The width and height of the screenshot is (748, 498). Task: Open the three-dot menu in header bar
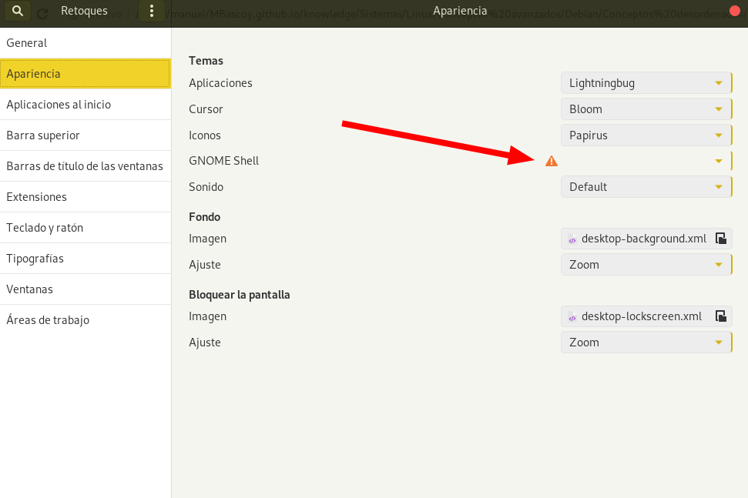[x=152, y=12]
